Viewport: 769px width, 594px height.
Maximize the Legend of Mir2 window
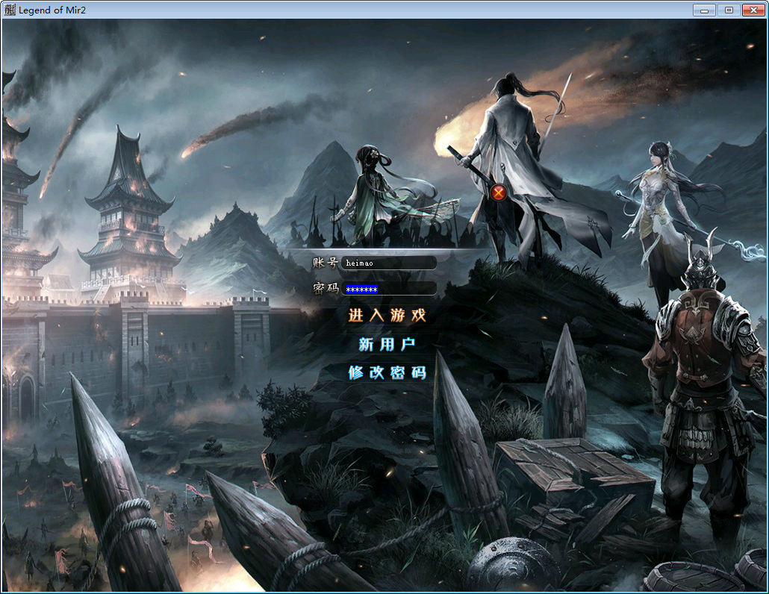point(728,10)
